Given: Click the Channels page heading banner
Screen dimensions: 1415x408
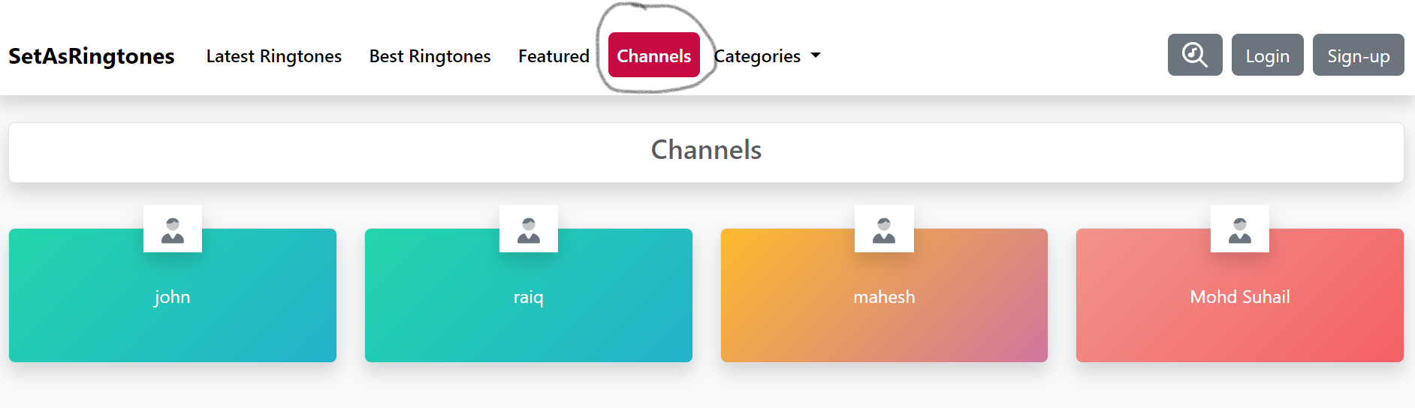Looking at the screenshot, I should pos(706,151).
